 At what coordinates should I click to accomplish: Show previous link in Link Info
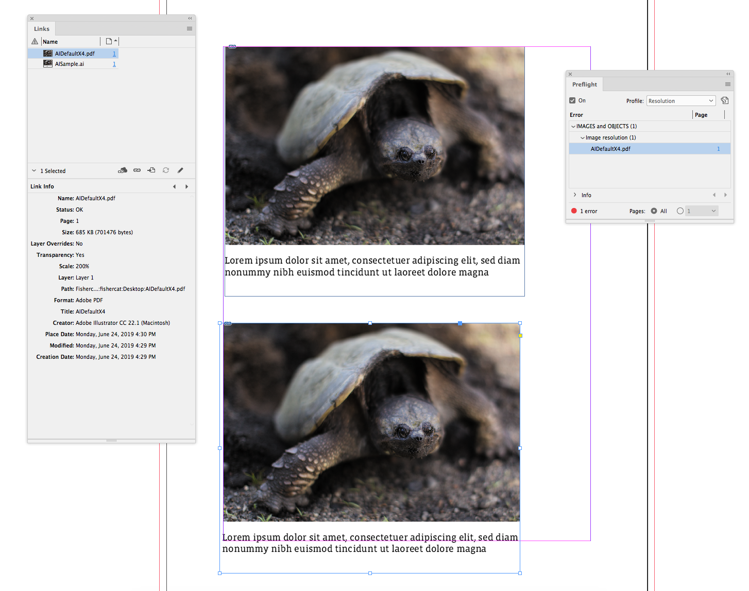pyautogui.click(x=174, y=187)
